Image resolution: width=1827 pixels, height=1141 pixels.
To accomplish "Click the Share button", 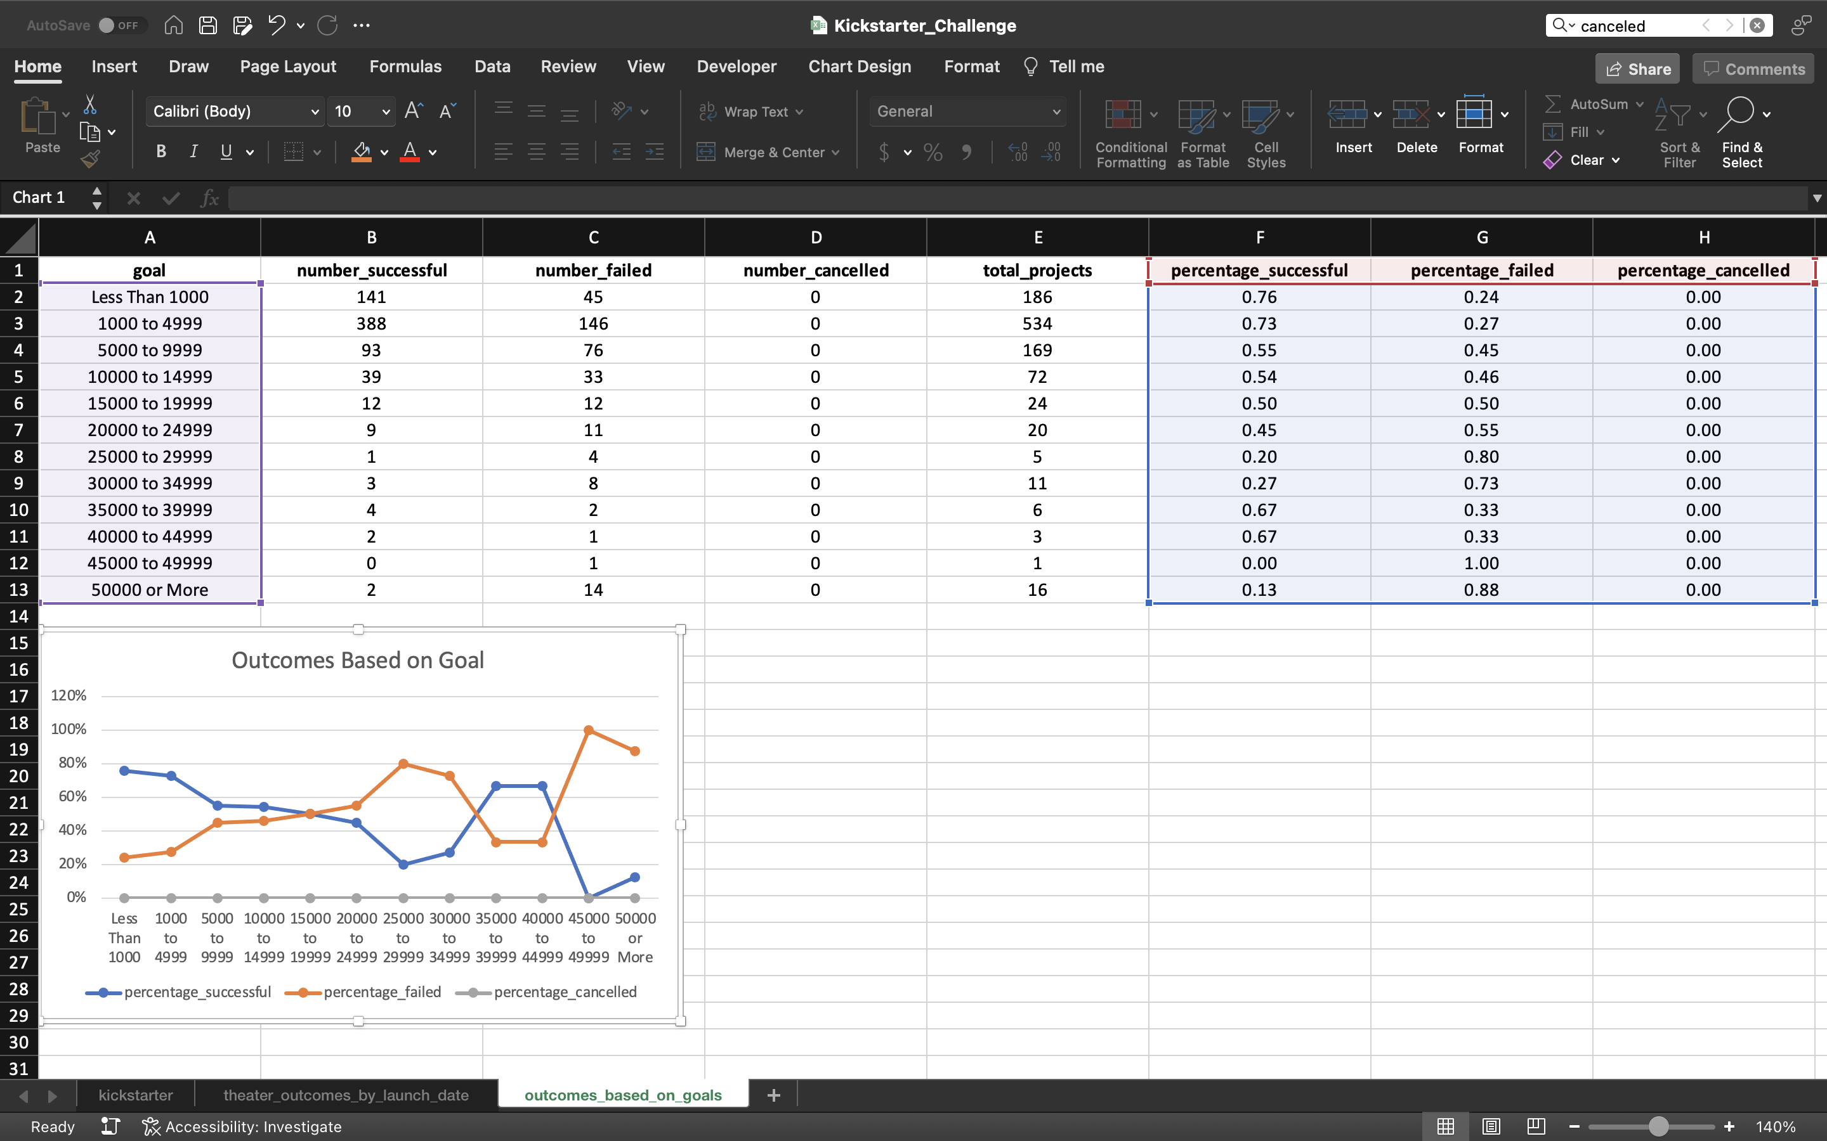I will pos(1637,68).
